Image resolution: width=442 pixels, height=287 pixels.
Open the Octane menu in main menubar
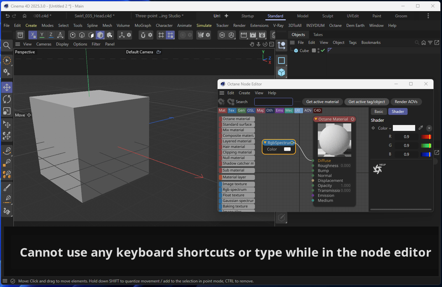(335, 26)
